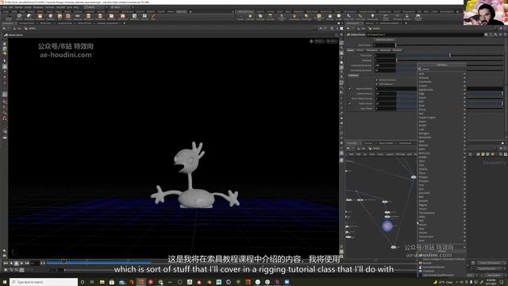508x286 pixels.
Task: Select the Camera shelf tool
Action: (x=241, y=17)
